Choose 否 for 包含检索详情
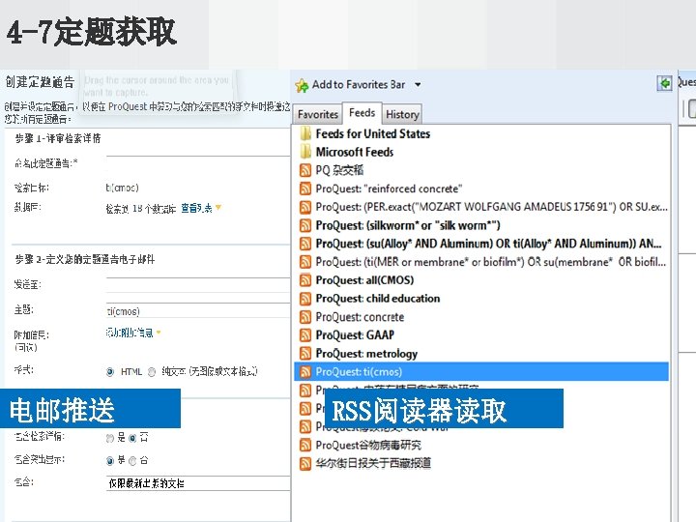This screenshot has height=522, width=696. coord(132,438)
